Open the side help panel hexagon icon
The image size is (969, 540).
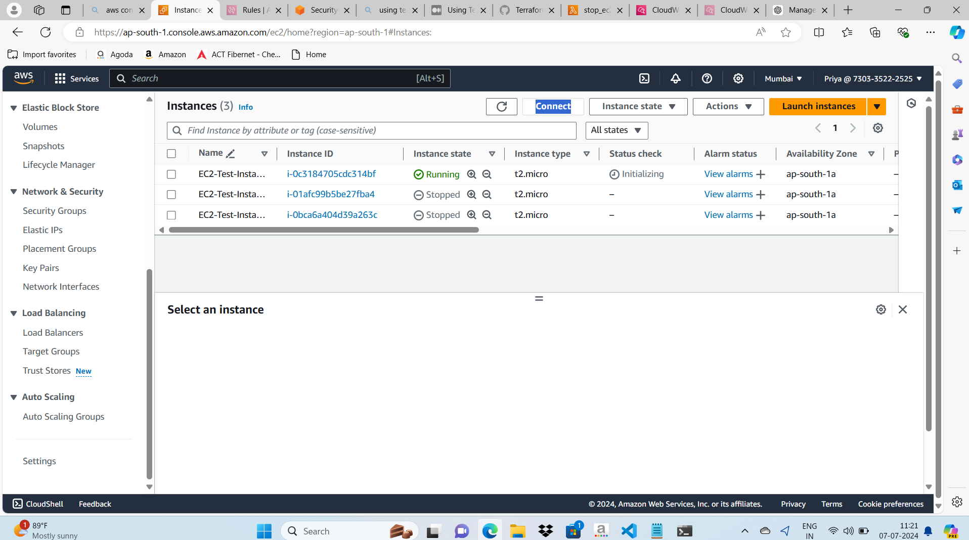coord(911,103)
